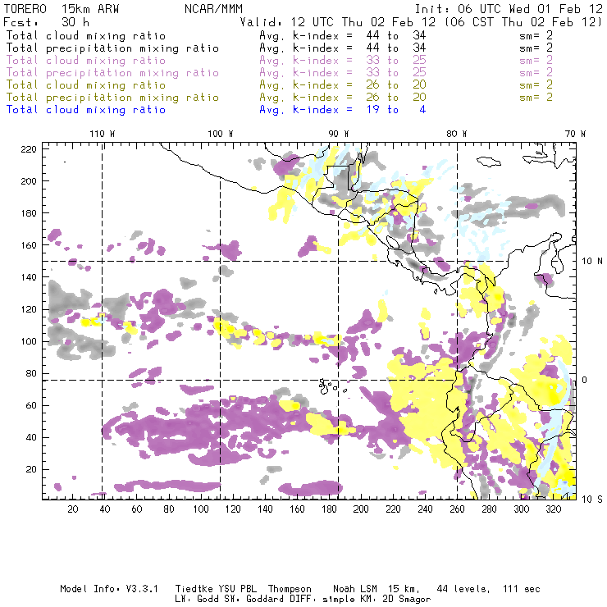Select the "2D Smagor" diffusion text
This screenshot has width=607, height=607.
407,600
